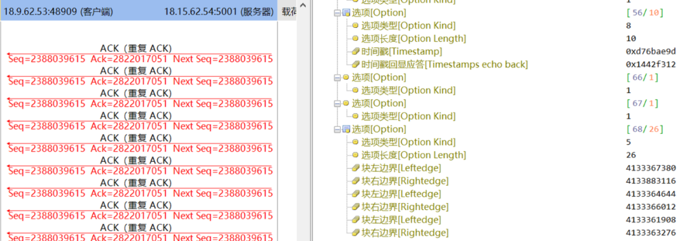Select the server column header 18.15.62.54:5001
The image size is (687, 241).
[219, 12]
